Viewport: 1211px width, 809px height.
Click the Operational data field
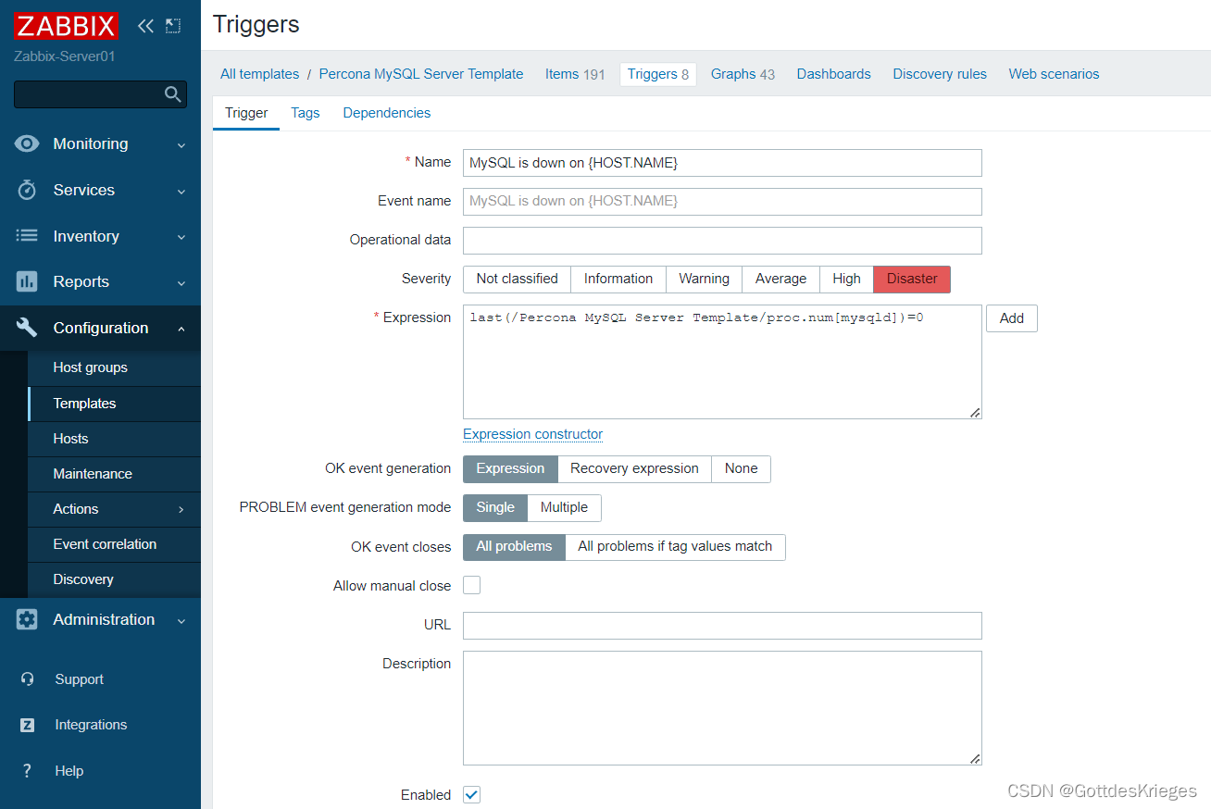pyautogui.click(x=722, y=241)
